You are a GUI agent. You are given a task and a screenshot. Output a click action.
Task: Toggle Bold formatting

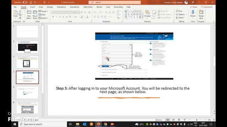[x=53, y=17]
